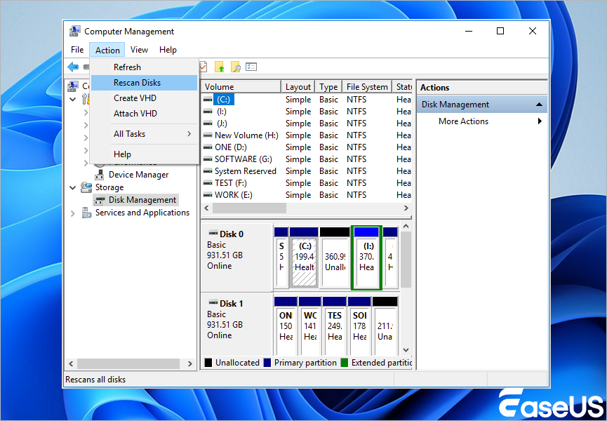Image resolution: width=607 pixels, height=421 pixels.
Task: Collapse the Storage tree branch
Action: pos(74,187)
